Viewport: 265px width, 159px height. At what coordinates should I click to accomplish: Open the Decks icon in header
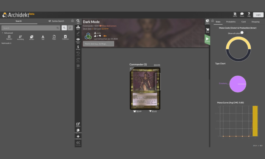tap(235, 14)
